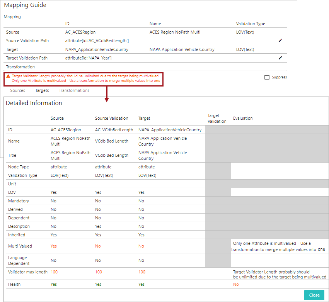This screenshot has height=302, width=329.
Task: Select the Transformation row in Mapping
Action: click(x=20, y=67)
